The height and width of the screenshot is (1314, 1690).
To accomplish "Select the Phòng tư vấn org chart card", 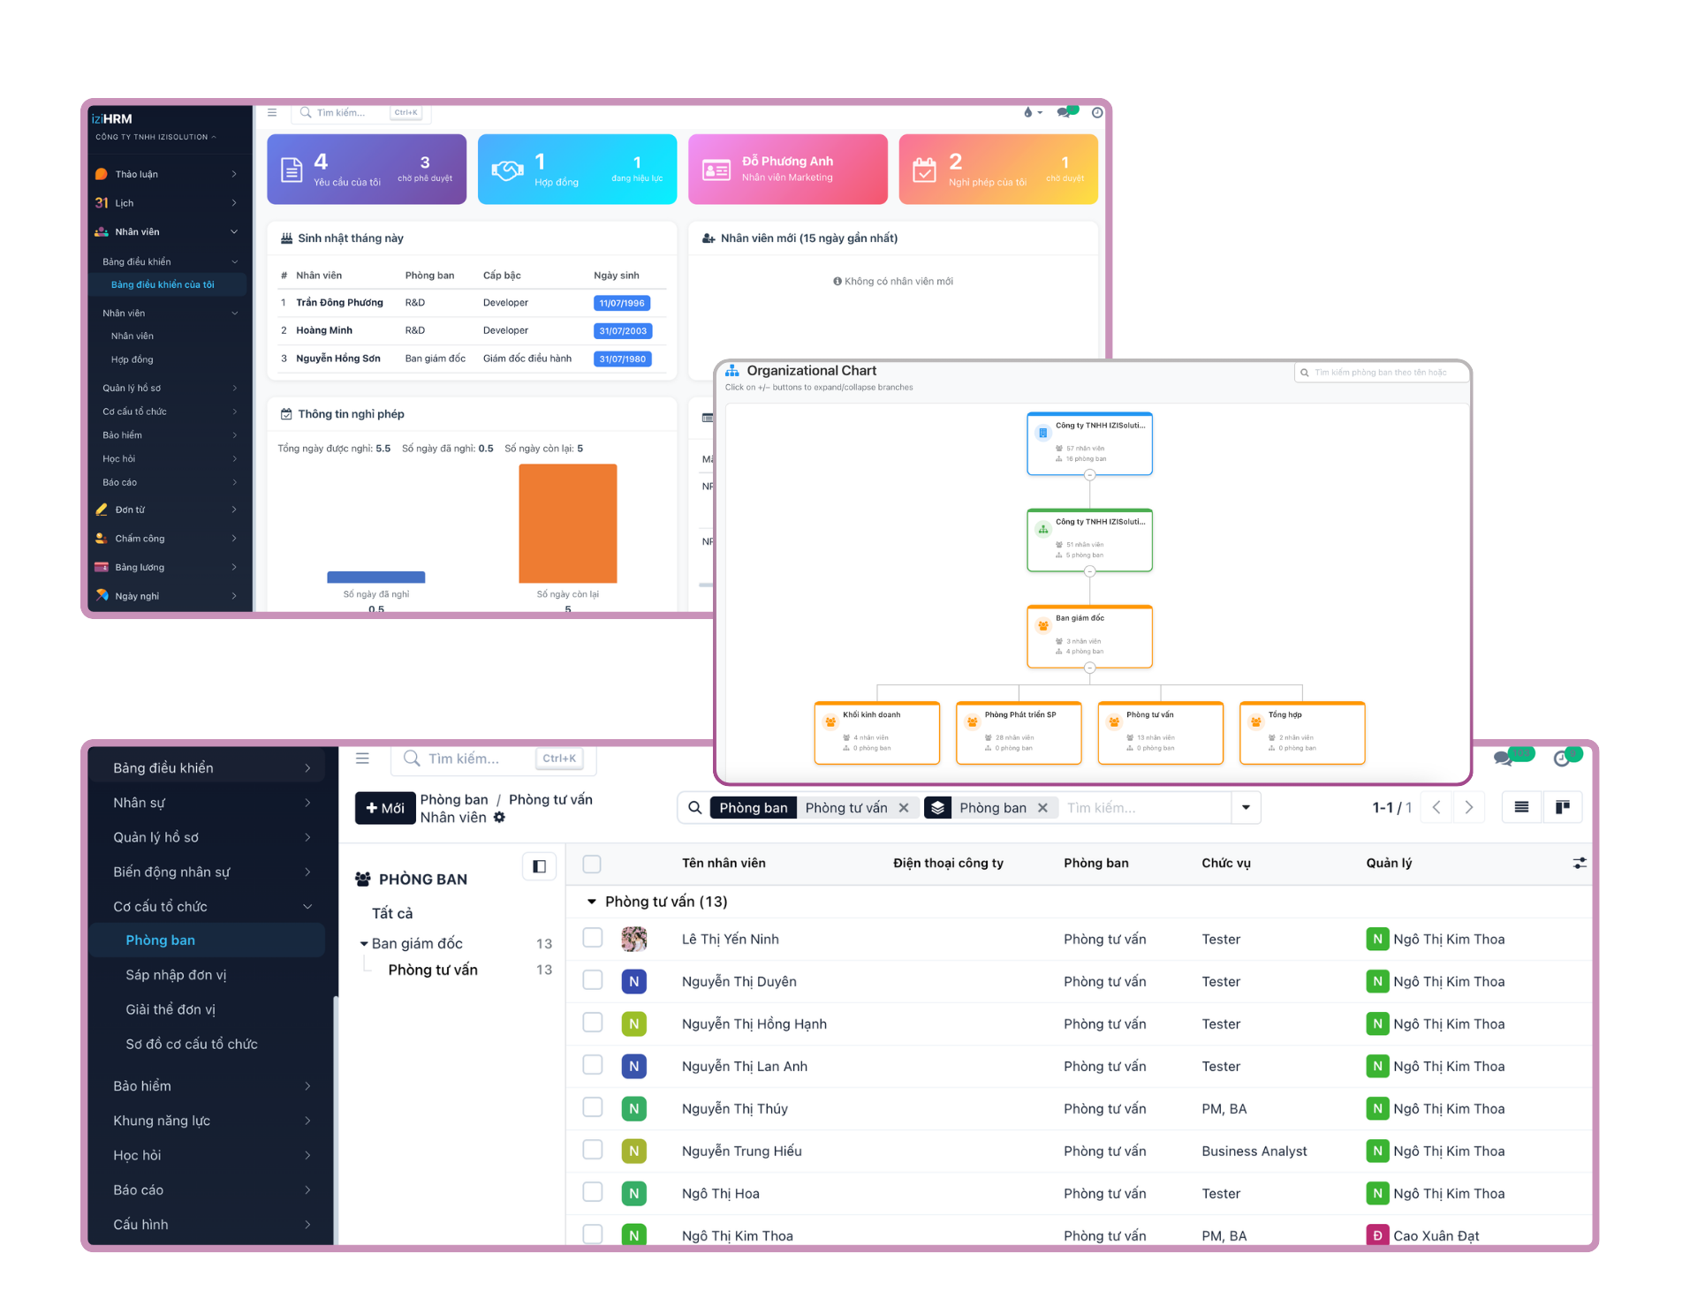I will (1160, 732).
